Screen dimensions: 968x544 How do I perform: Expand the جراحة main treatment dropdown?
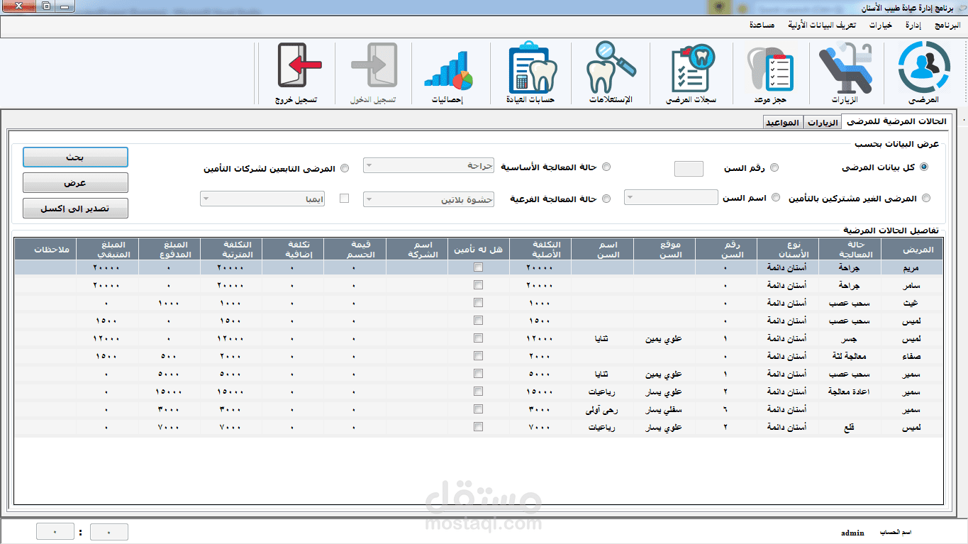pos(428,165)
